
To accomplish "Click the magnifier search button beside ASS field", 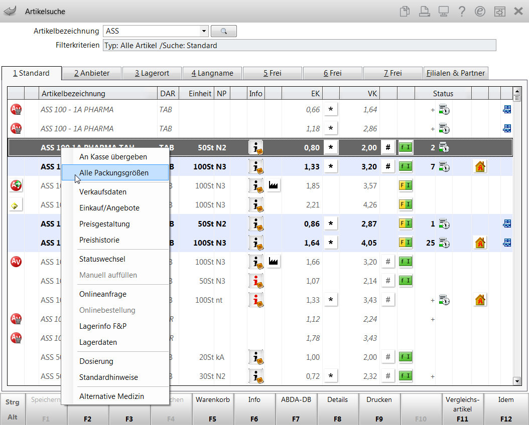I will coord(223,31).
